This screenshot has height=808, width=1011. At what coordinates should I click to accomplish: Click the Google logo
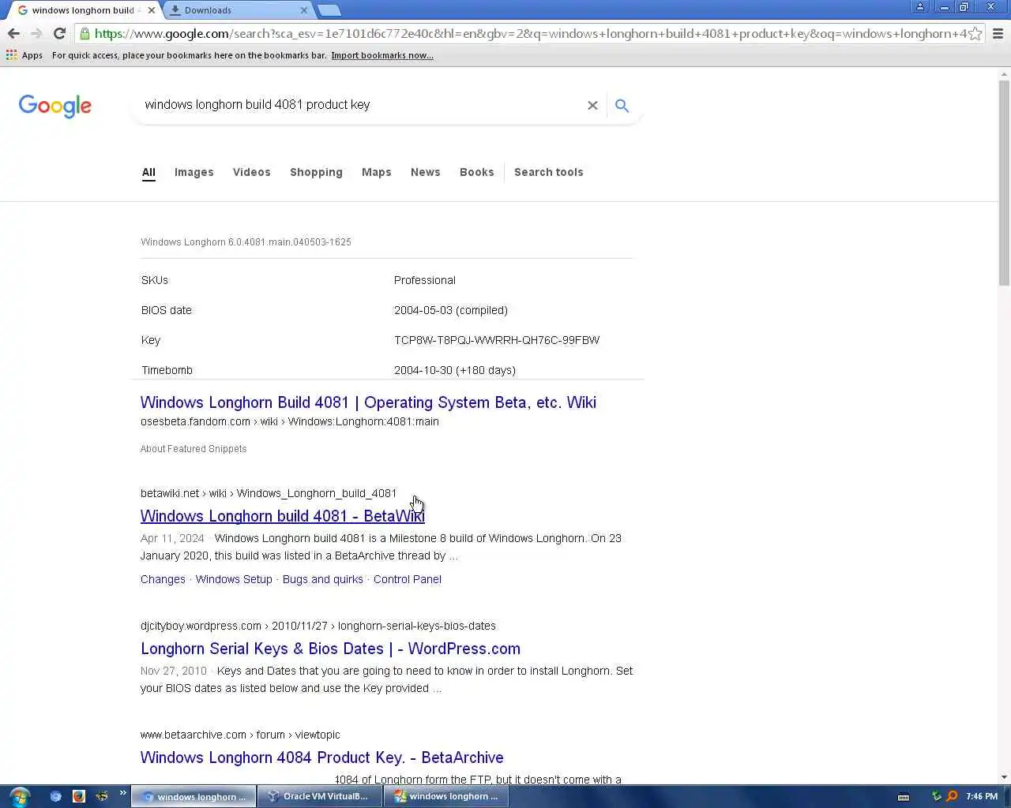click(55, 106)
